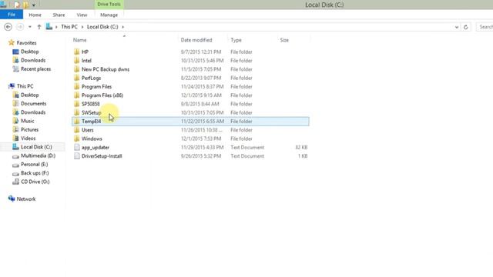Select the Intel folder icon

(x=77, y=61)
